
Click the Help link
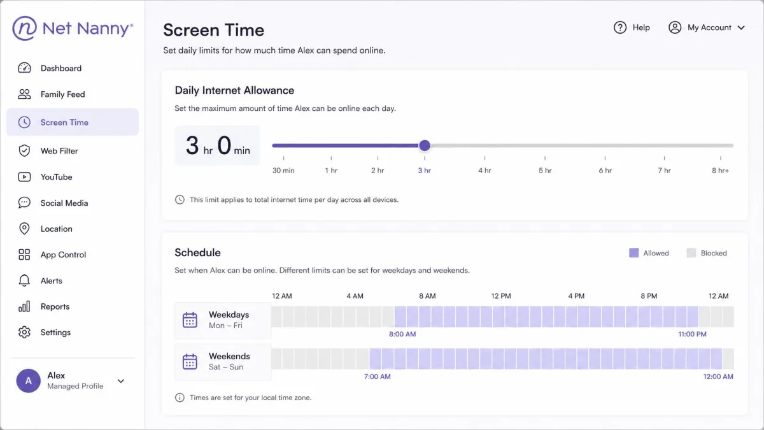(641, 27)
